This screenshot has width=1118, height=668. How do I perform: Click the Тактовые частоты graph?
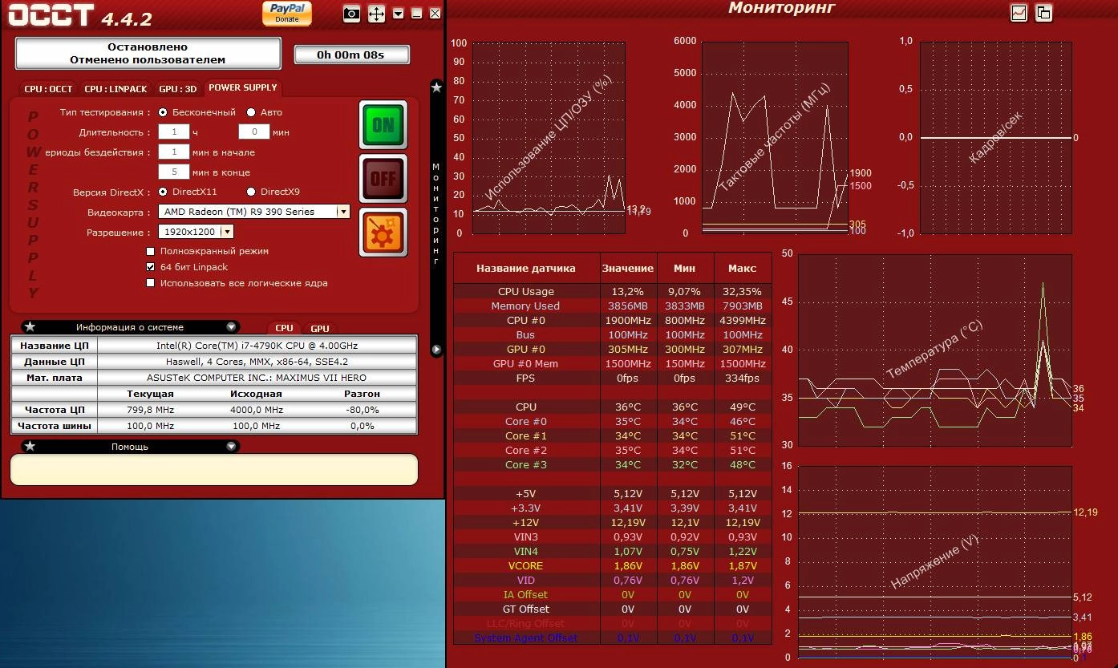[x=775, y=138]
